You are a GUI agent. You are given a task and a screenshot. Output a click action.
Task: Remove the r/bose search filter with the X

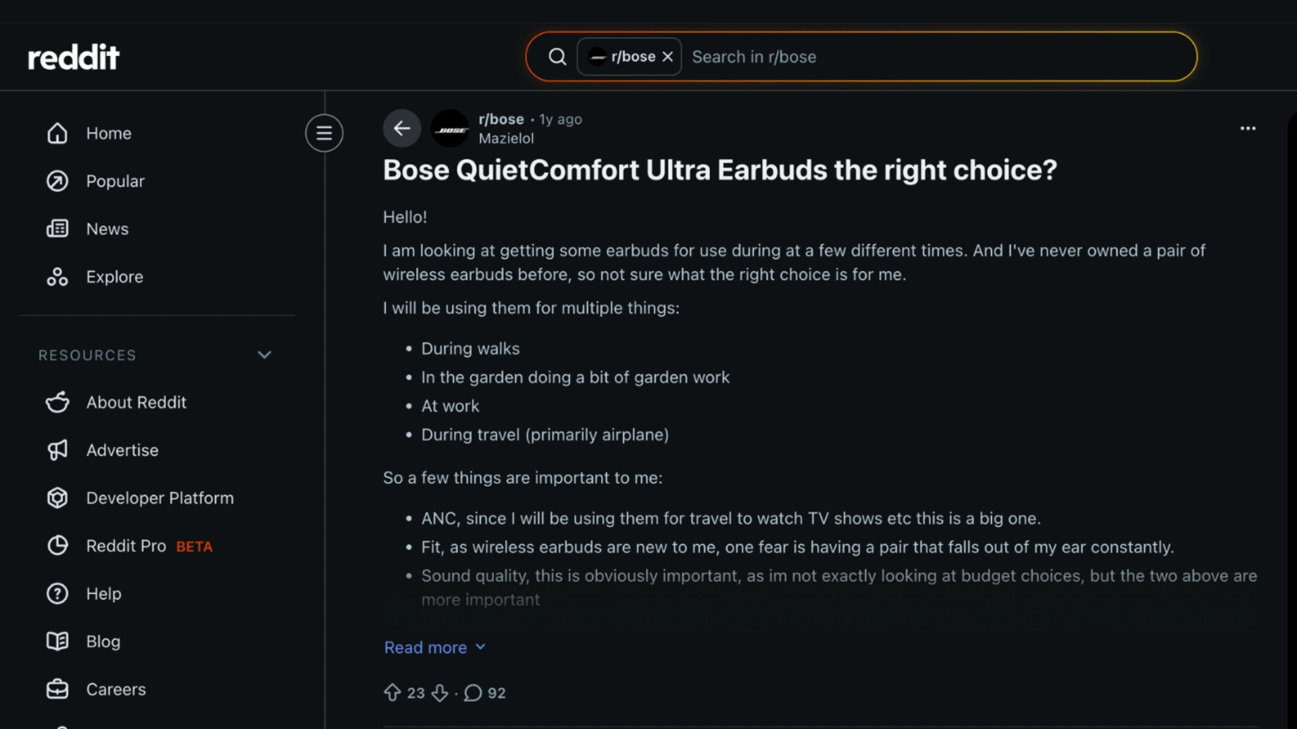tap(667, 57)
